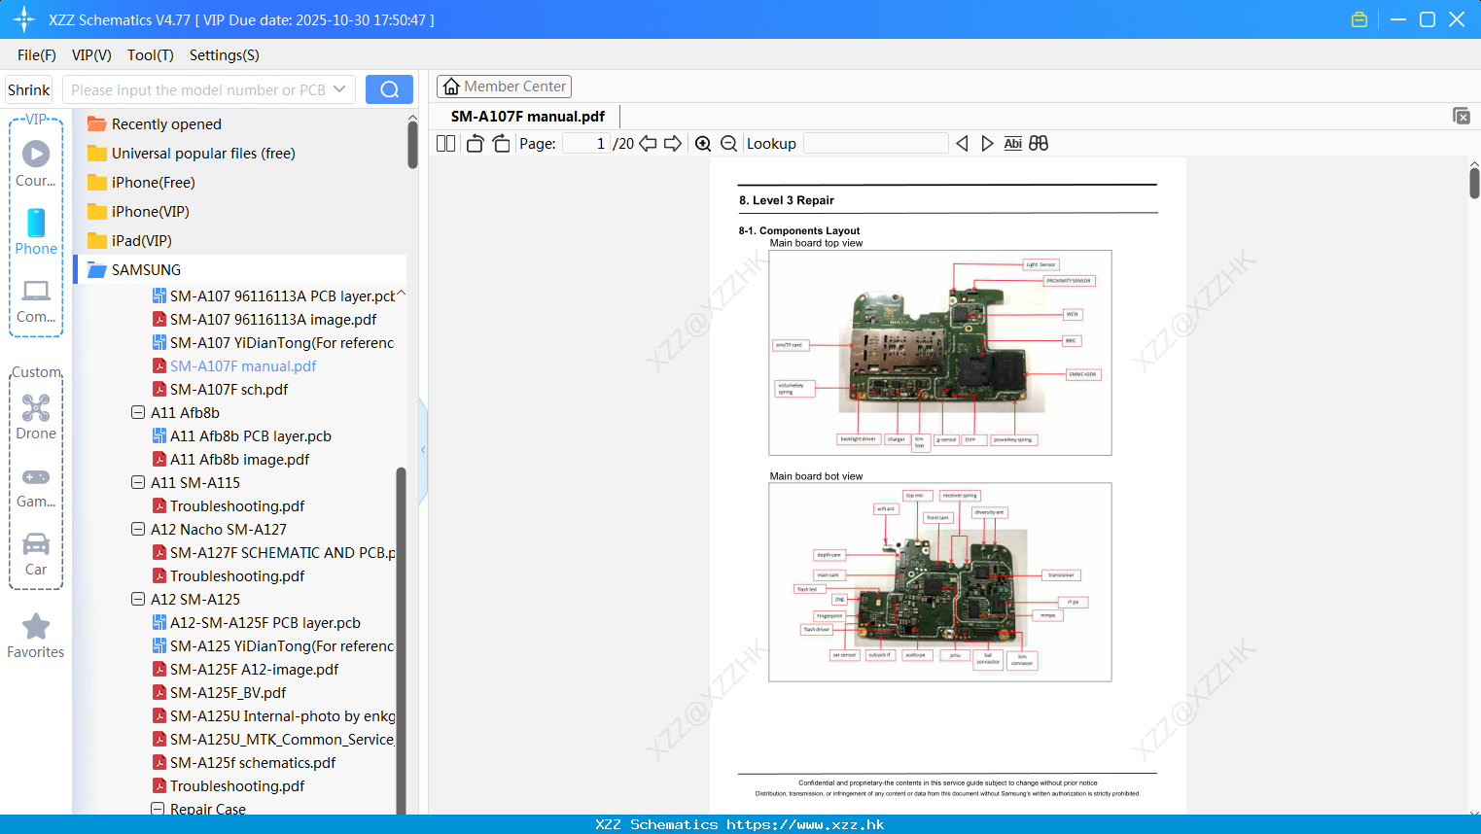This screenshot has width=1481, height=834.
Task: Open the File(F) menu
Action: [x=37, y=55]
